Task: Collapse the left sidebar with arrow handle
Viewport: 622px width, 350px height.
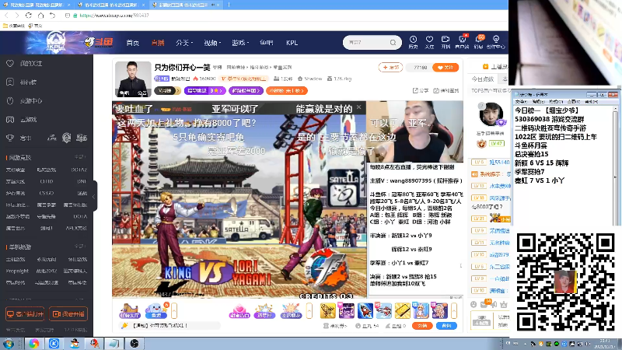Action: (94, 197)
